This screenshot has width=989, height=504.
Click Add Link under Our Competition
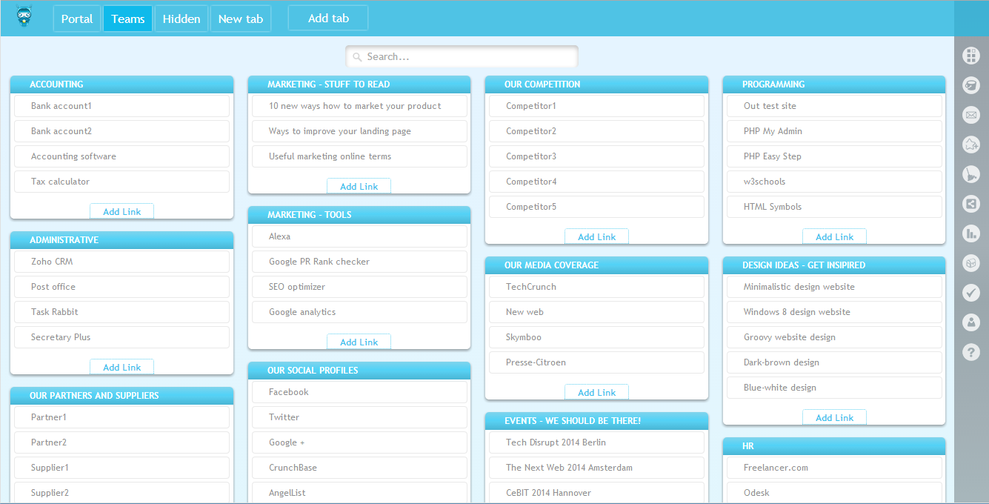pos(596,237)
